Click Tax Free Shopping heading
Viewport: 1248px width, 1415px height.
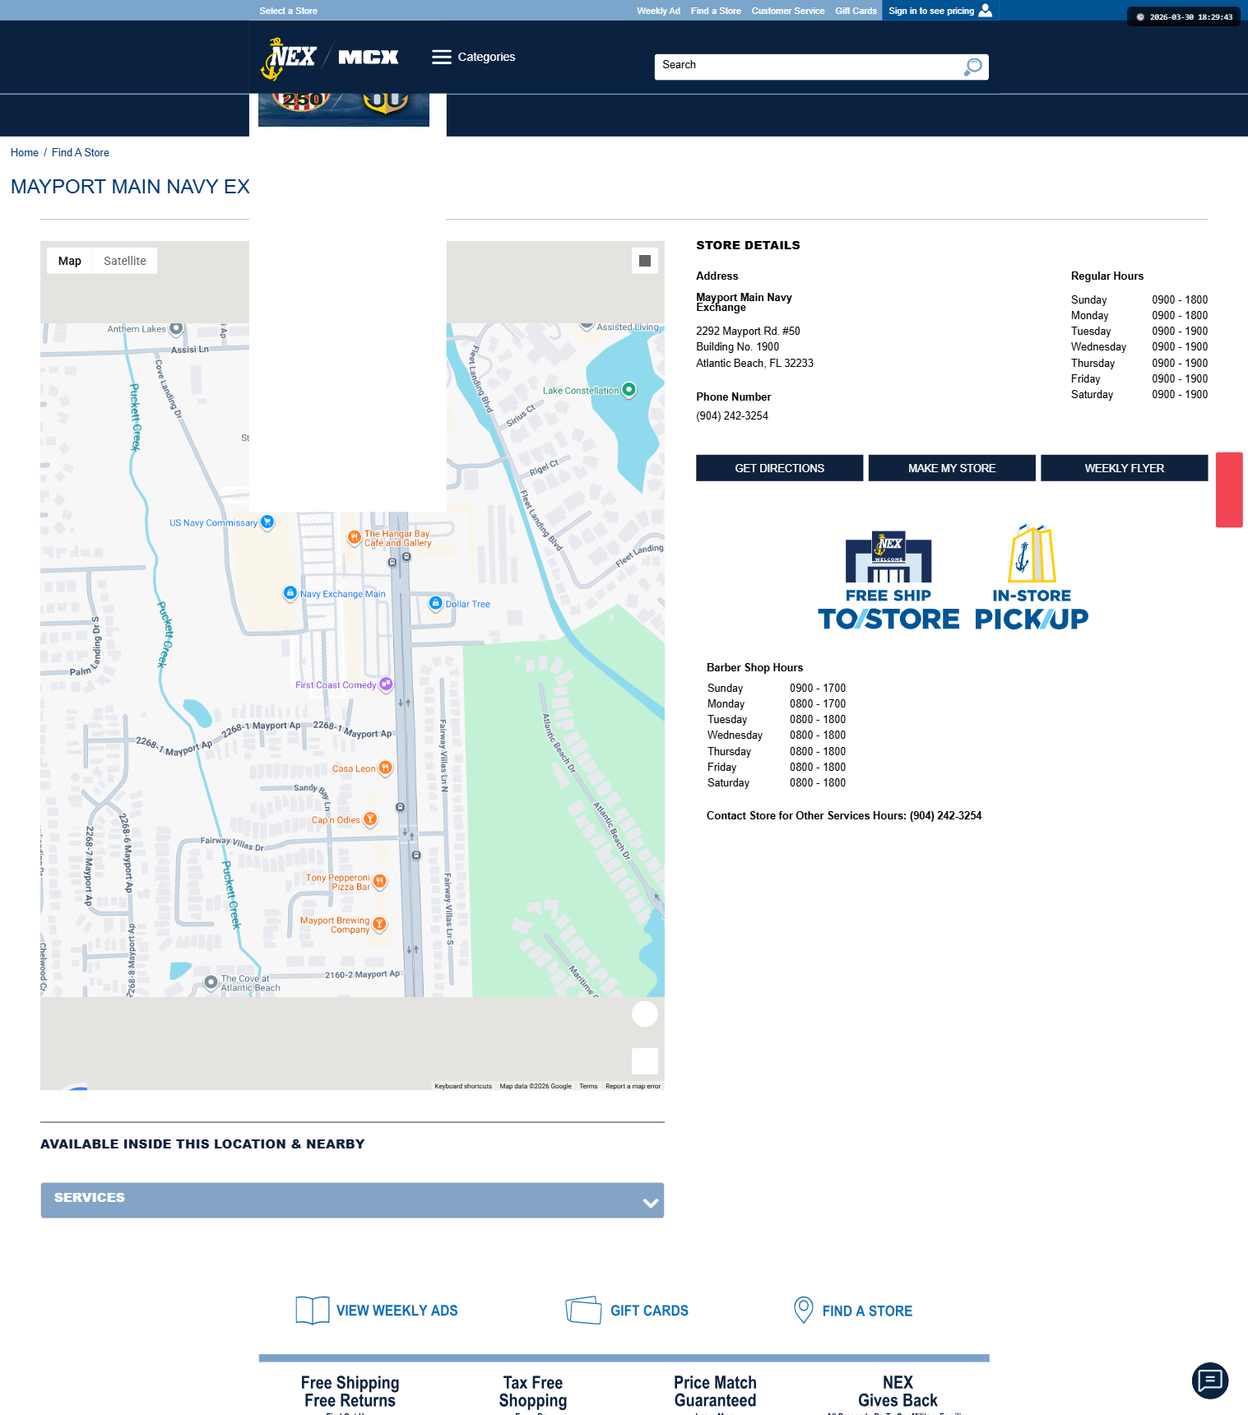[532, 1391]
